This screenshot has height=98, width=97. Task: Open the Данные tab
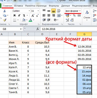click(x=65, y=6)
